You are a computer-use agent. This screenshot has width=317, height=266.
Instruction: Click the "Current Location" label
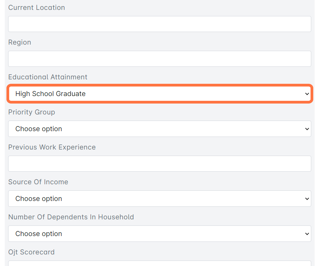tap(36, 7)
